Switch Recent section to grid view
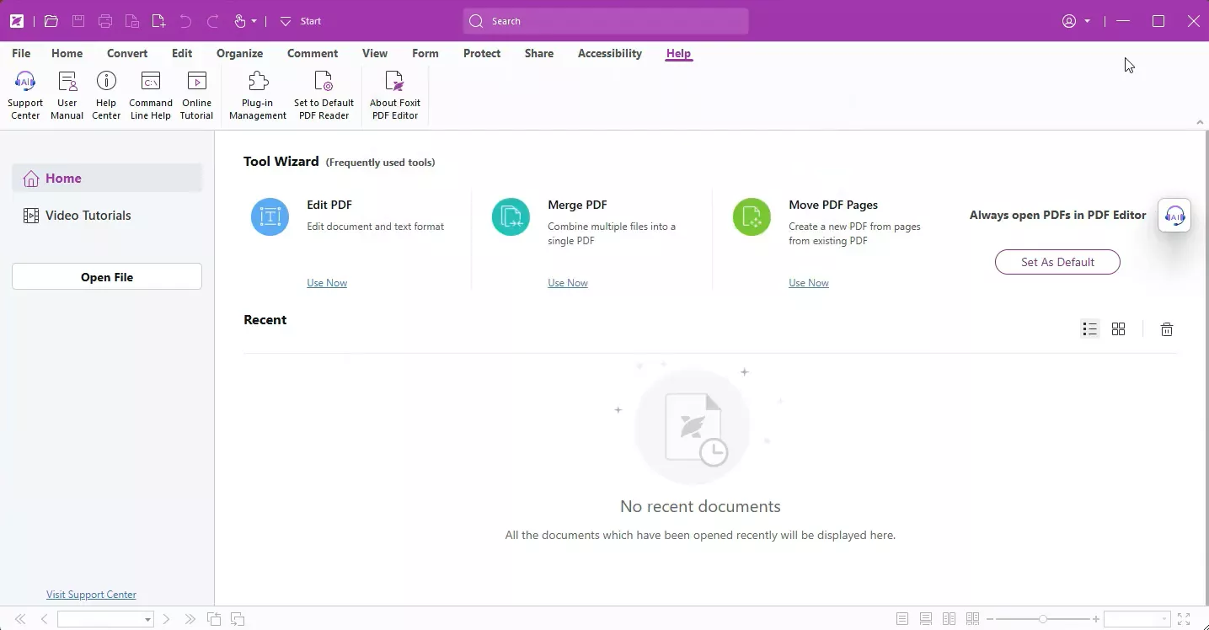This screenshot has width=1209, height=630. point(1118,329)
